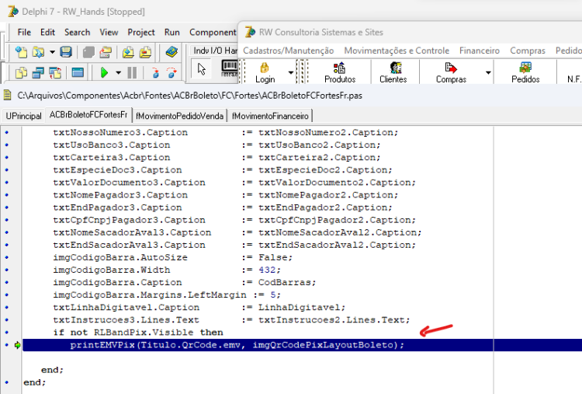Viewport: 582px width, 394px height.
Task: Open the Financeiro menu in RW window
Action: (480, 51)
